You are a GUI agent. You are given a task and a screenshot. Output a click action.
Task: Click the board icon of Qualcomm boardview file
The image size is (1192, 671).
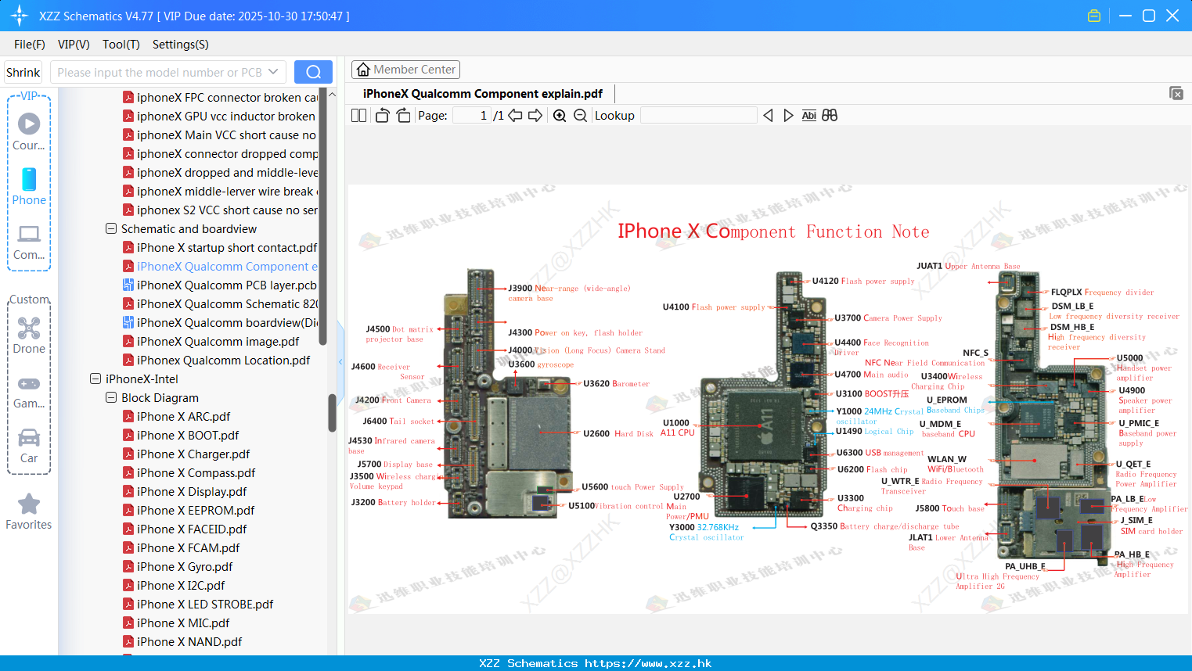tap(128, 322)
